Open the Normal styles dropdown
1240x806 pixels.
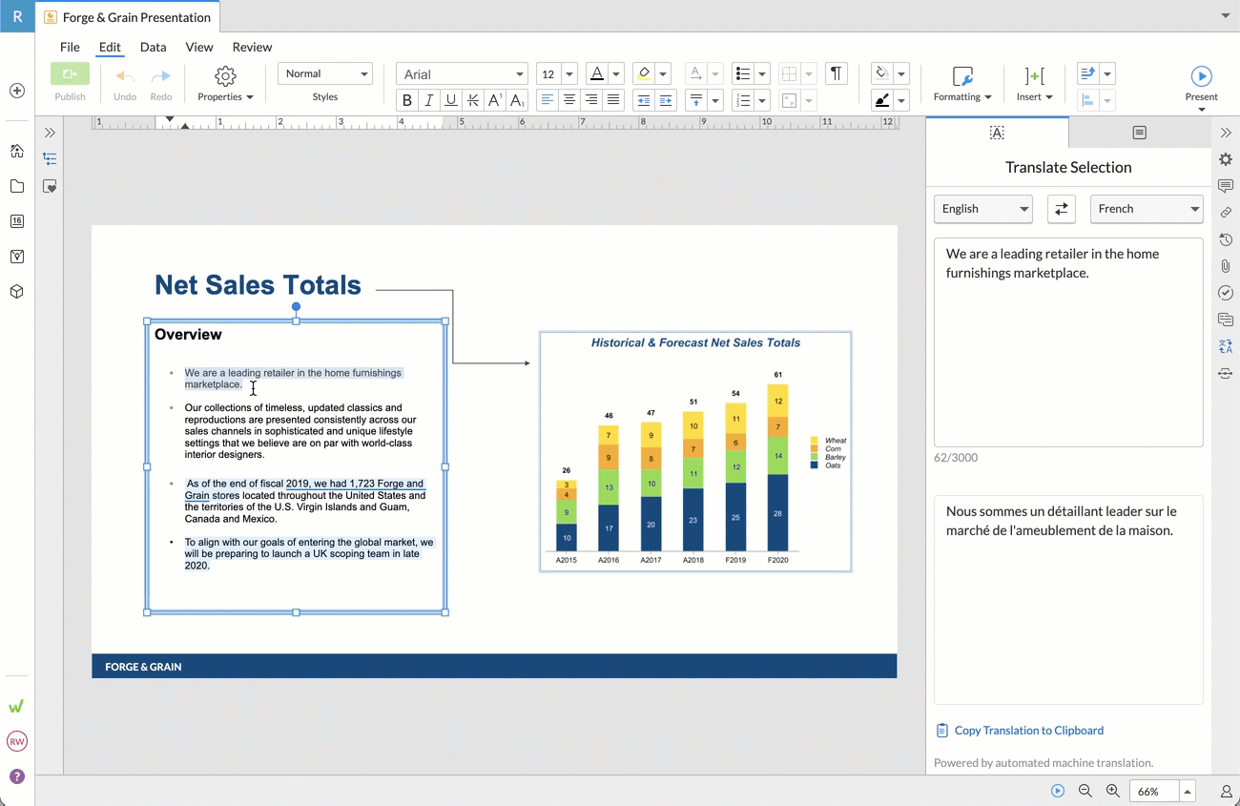pyautogui.click(x=324, y=73)
